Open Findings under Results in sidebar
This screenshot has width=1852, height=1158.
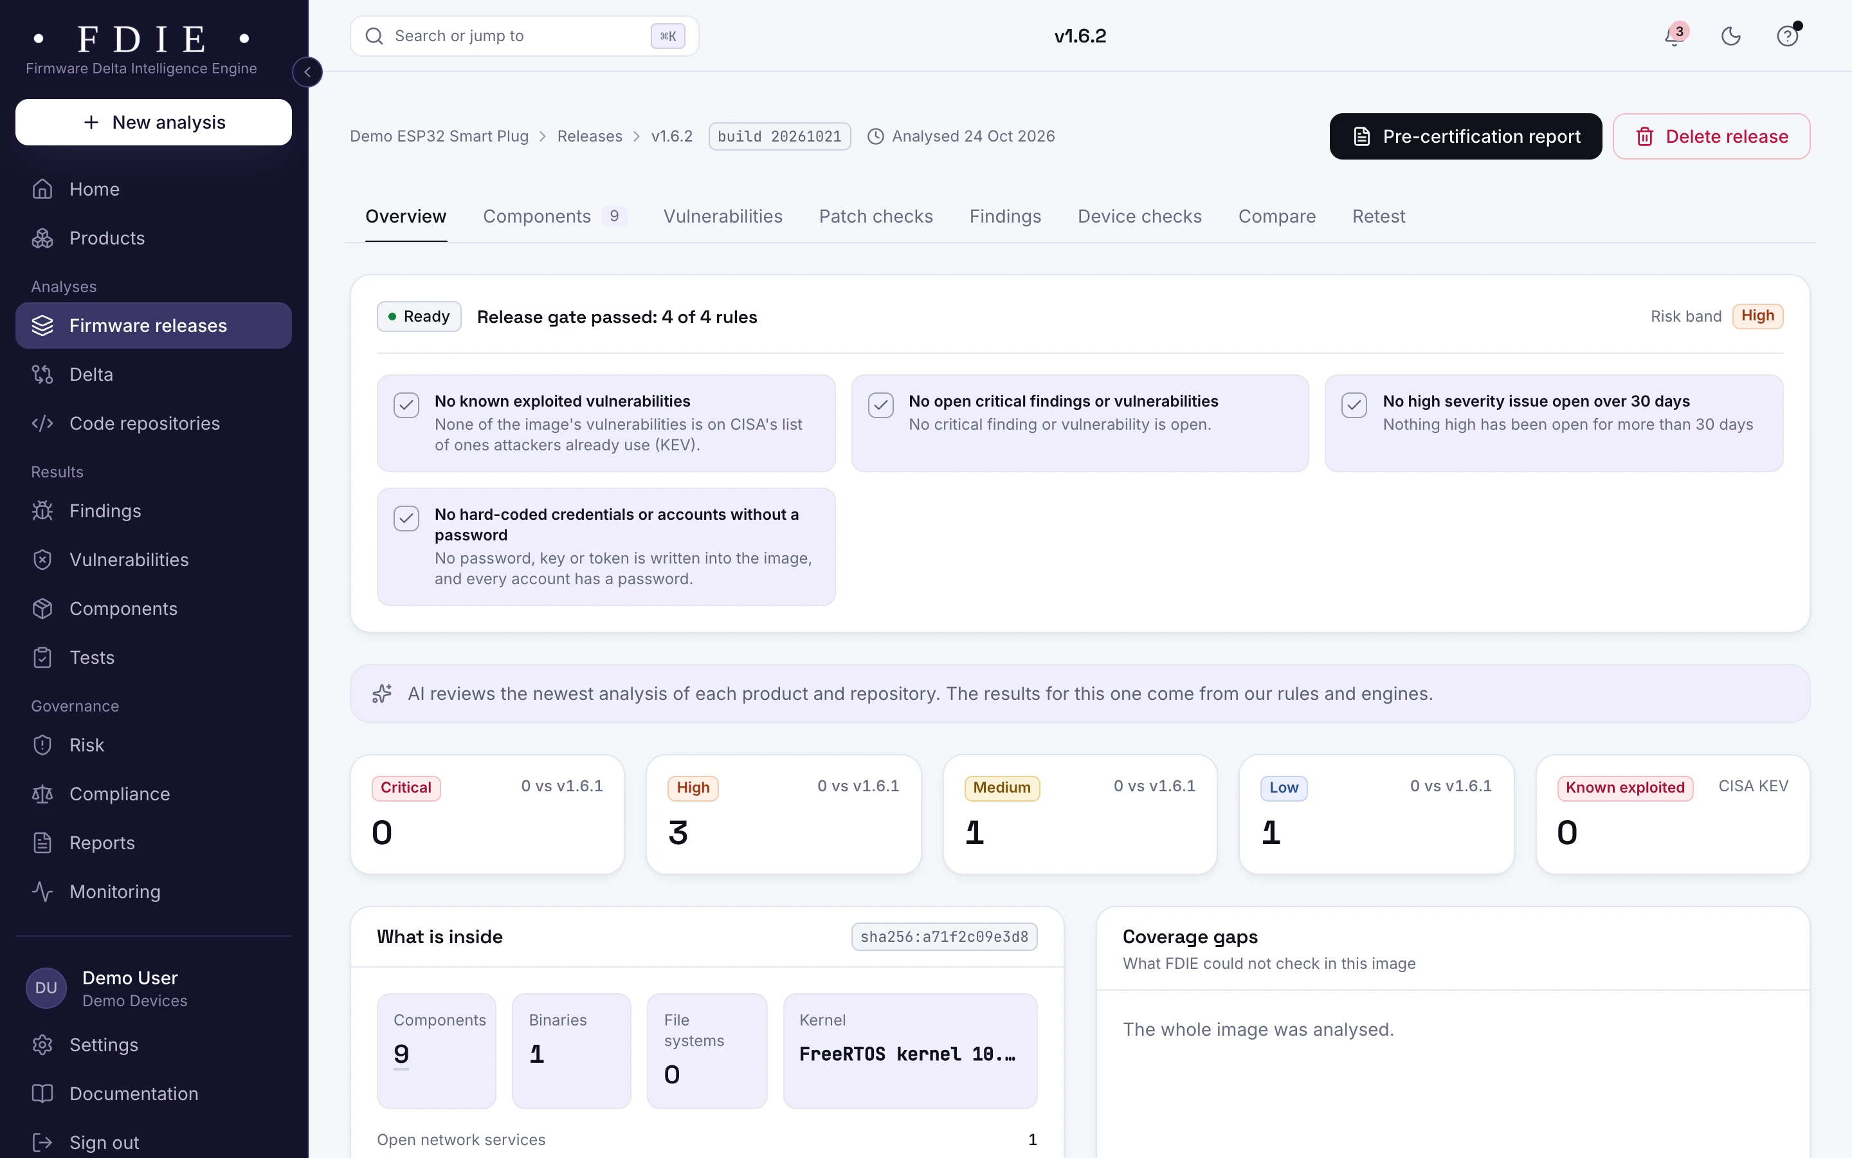click(153, 511)
